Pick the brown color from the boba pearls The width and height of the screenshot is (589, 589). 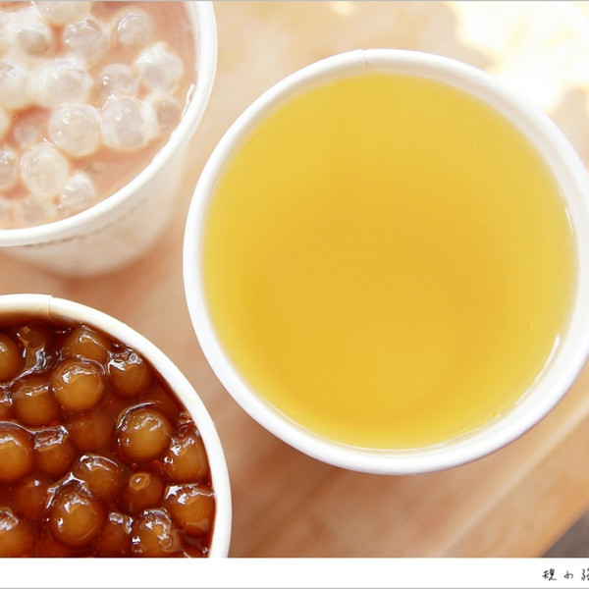pyautogui.click(x=77, y=385)
